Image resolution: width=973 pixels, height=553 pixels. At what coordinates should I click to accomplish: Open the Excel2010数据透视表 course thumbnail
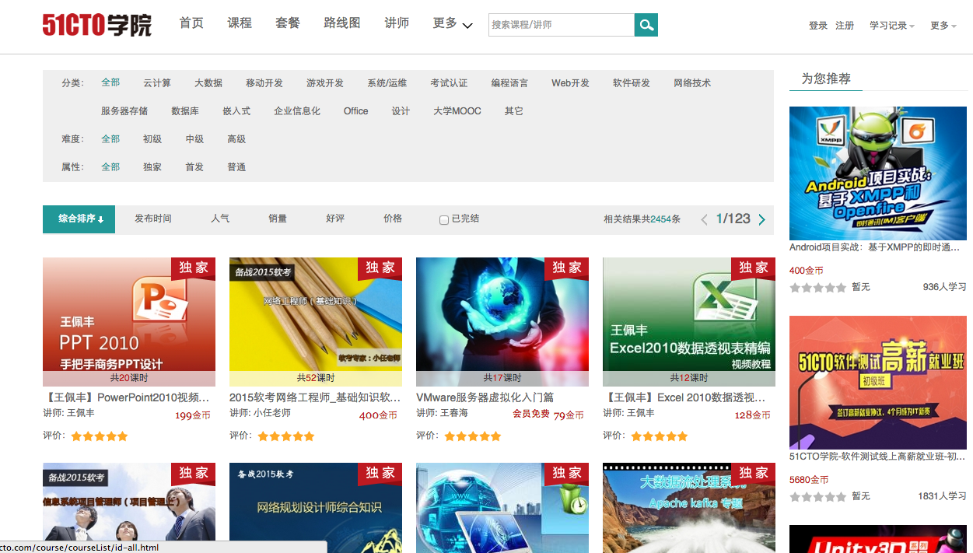pos(689,322)
